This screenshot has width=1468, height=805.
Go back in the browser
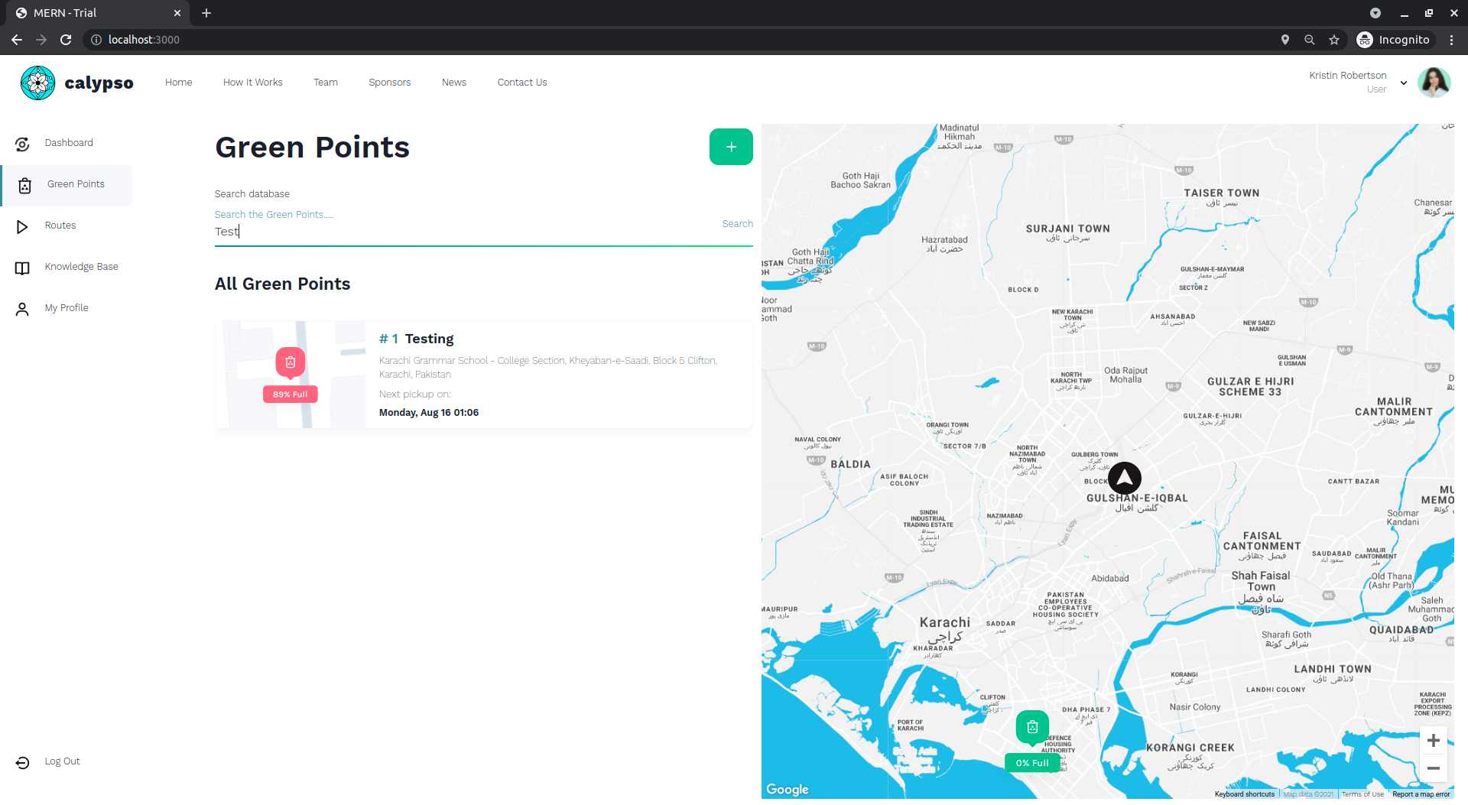point(17,40)
